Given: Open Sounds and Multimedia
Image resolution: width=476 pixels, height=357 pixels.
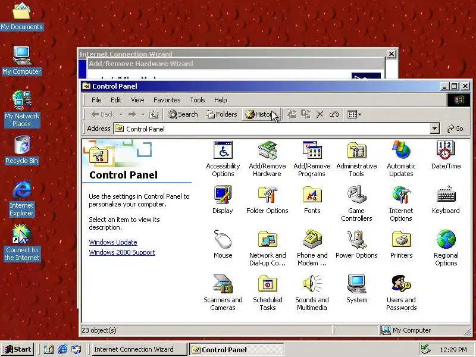Looking at the screenshot, I should [x=312, y=292].
